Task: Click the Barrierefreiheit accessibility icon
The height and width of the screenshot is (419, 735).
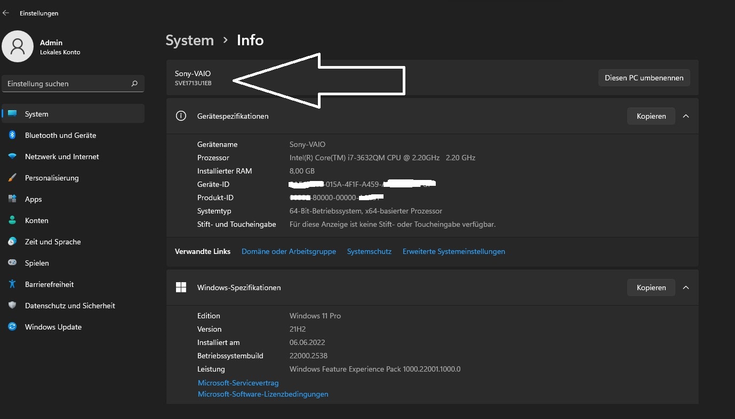Action: point(12,284)
